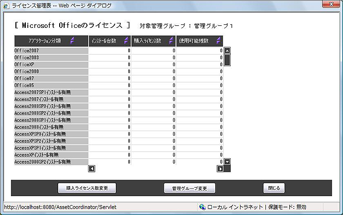Click OfficeXP remaining available count cell

(200, 65)
